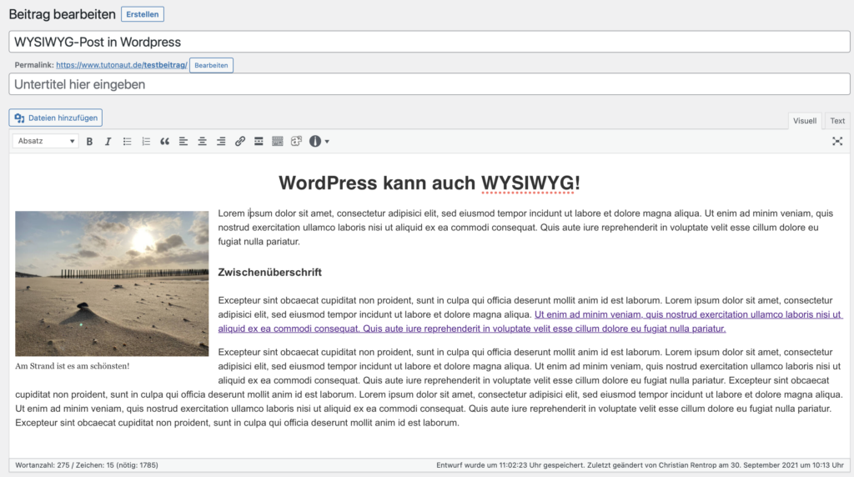The image size is (854, 477).
Task: Click the a² shortcode toolbar icon
Action: 296,142
